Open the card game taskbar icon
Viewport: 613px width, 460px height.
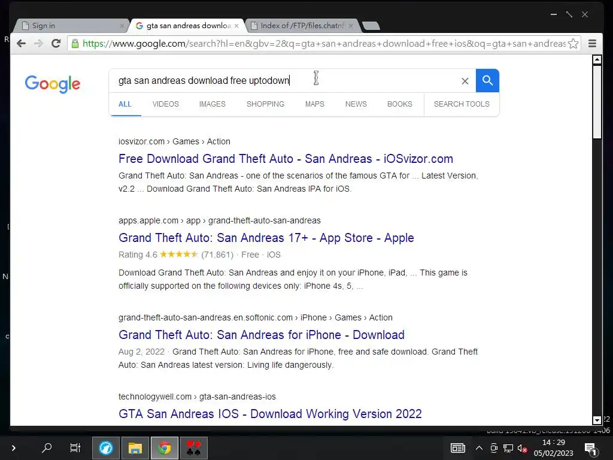193,448
